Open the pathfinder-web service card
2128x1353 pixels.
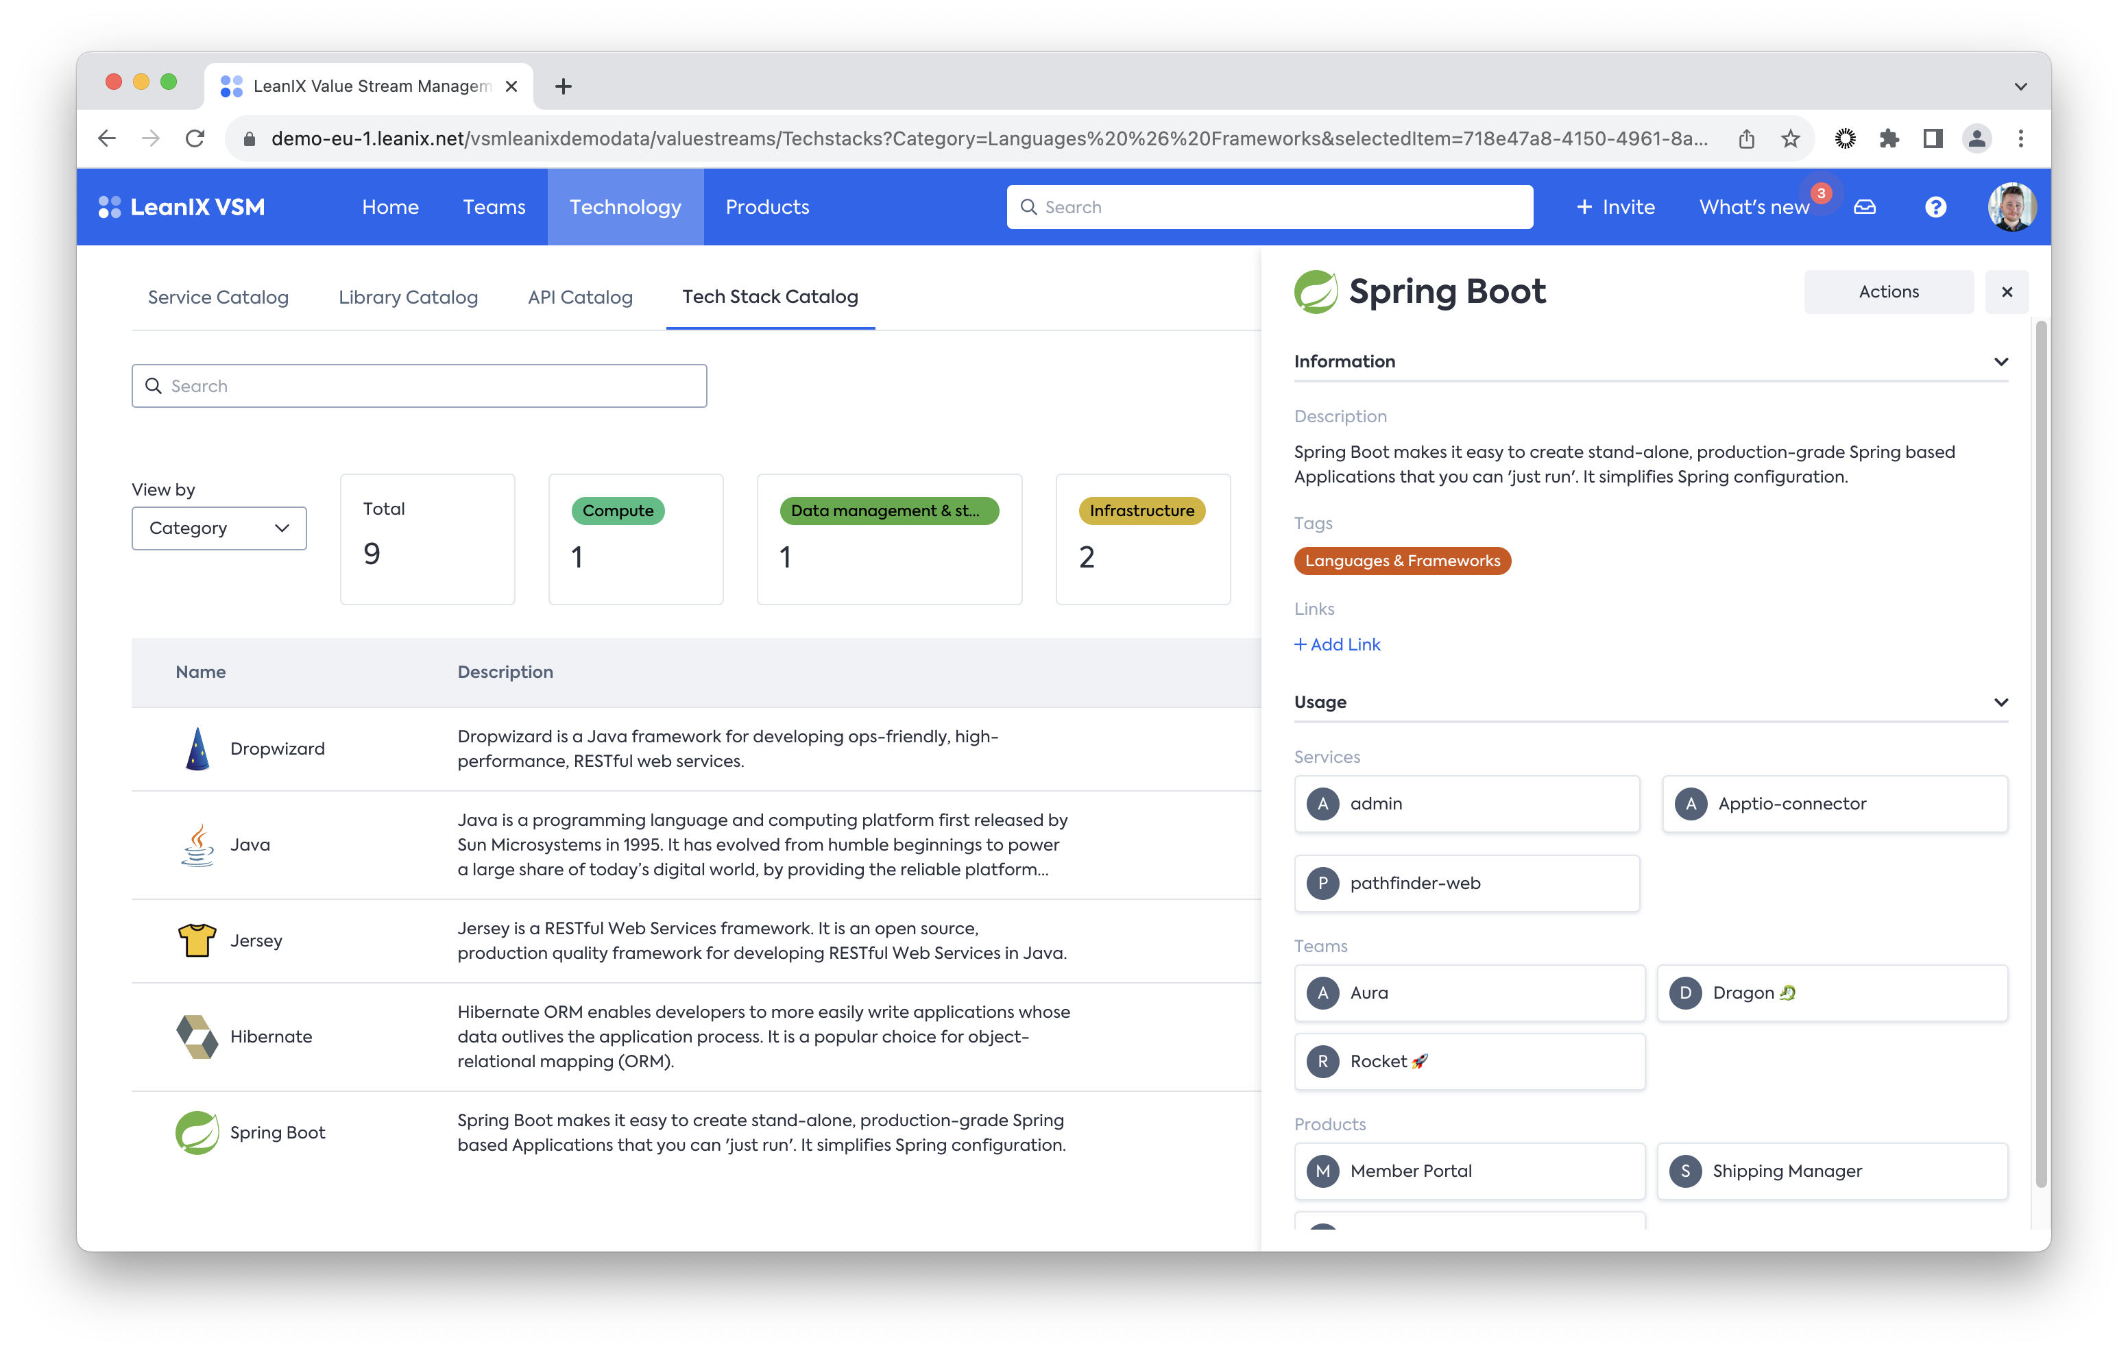coord(1467,883)
